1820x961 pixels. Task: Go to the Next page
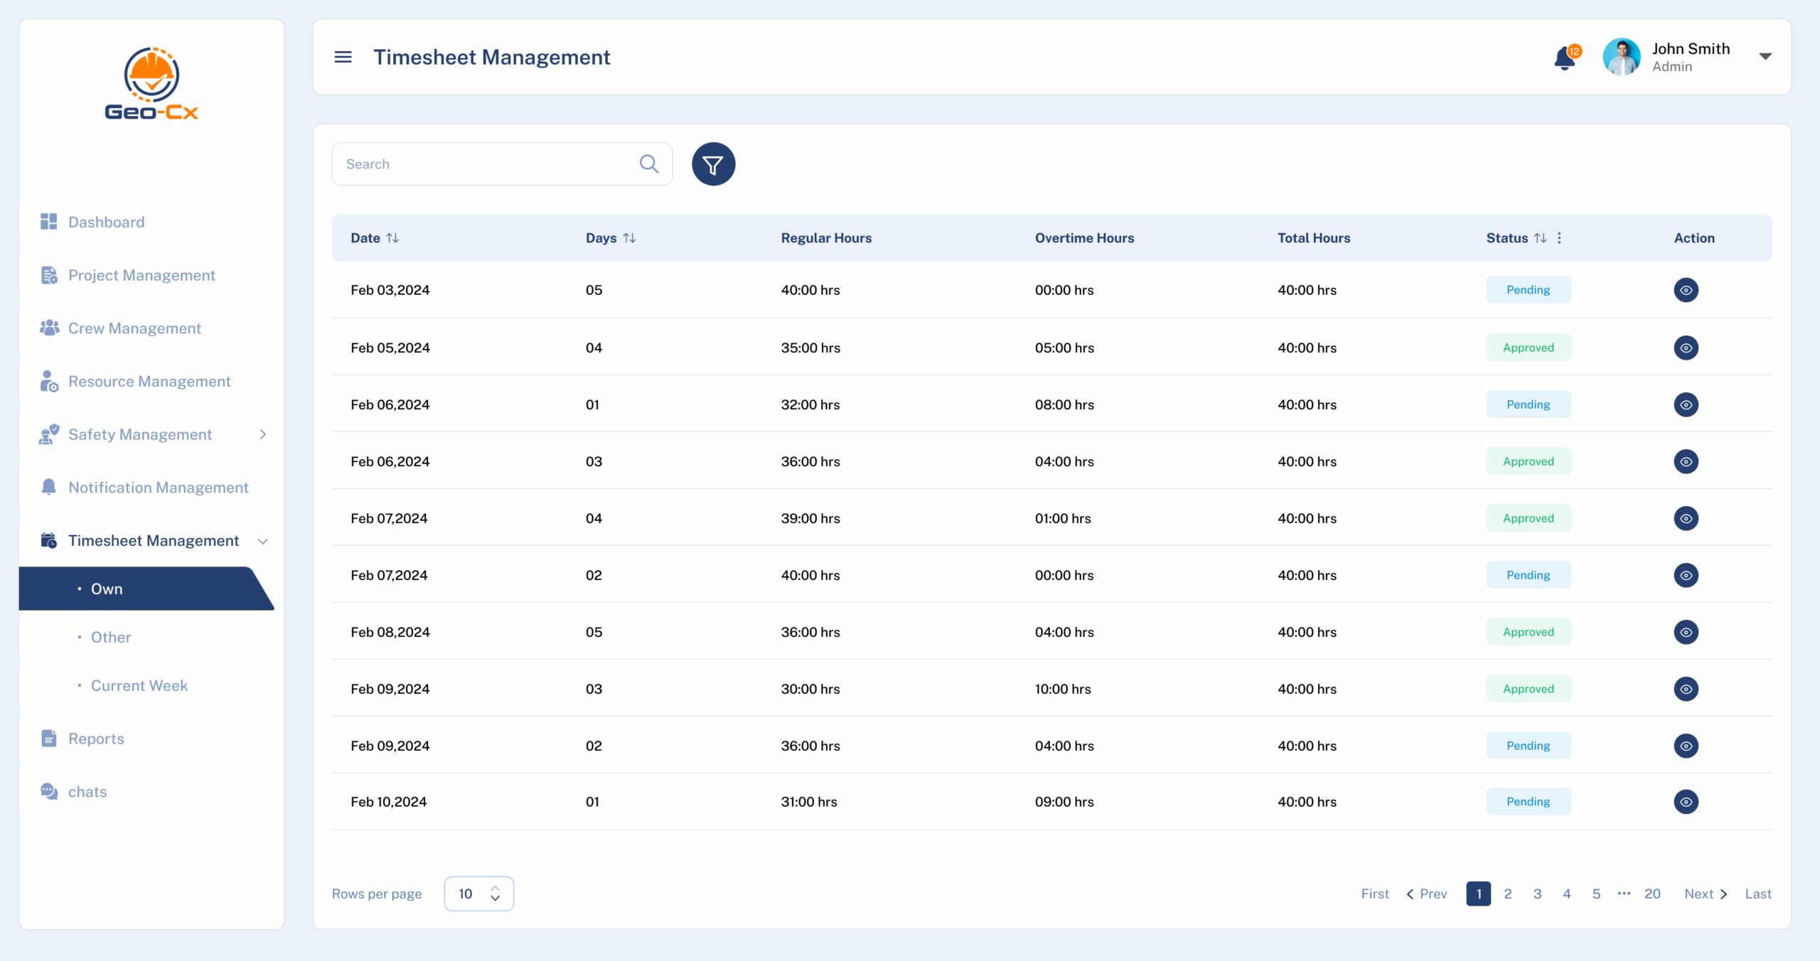(x=1705, y=893)
